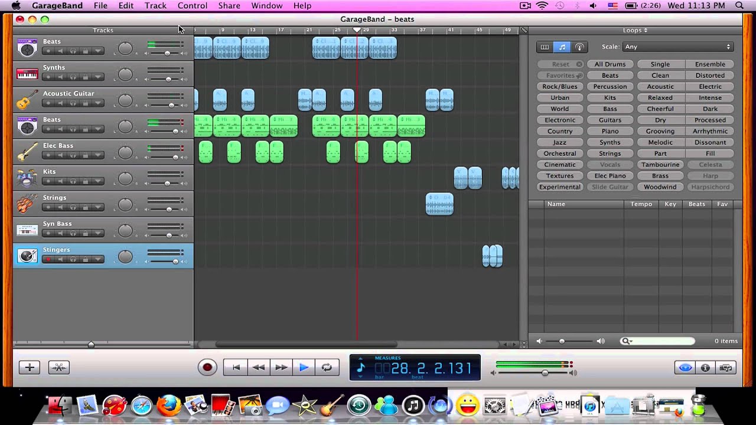Expand automation arrow on Kits track
This screenshot has height=425, width=756.
(97, 181)
